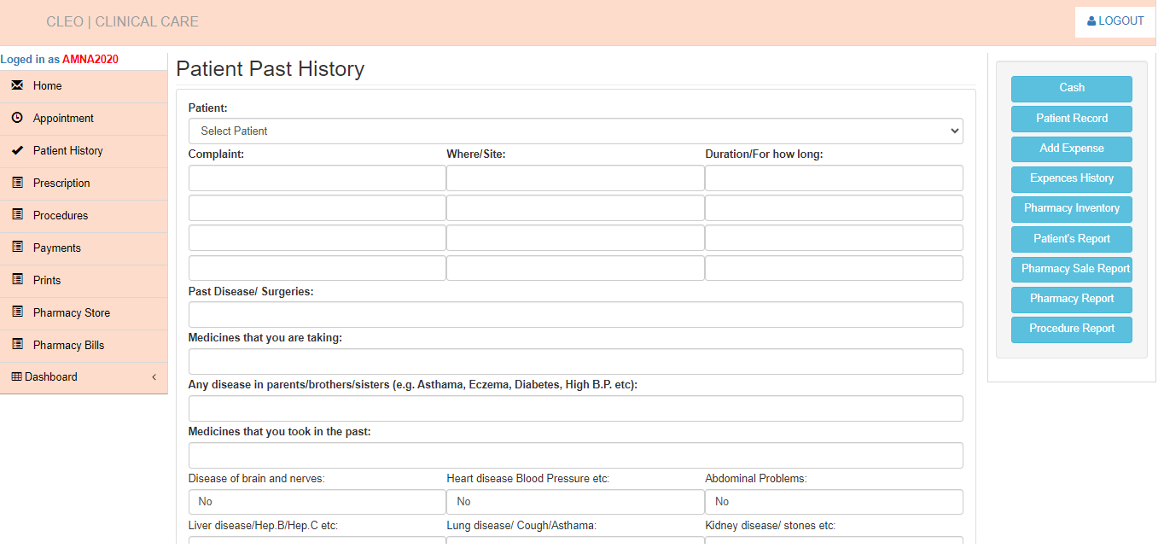Click the list icon beside Procedures

(17, 215)
